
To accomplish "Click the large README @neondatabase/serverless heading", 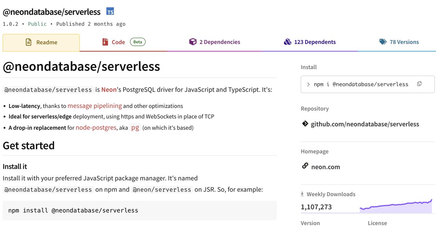I will 81,66.
